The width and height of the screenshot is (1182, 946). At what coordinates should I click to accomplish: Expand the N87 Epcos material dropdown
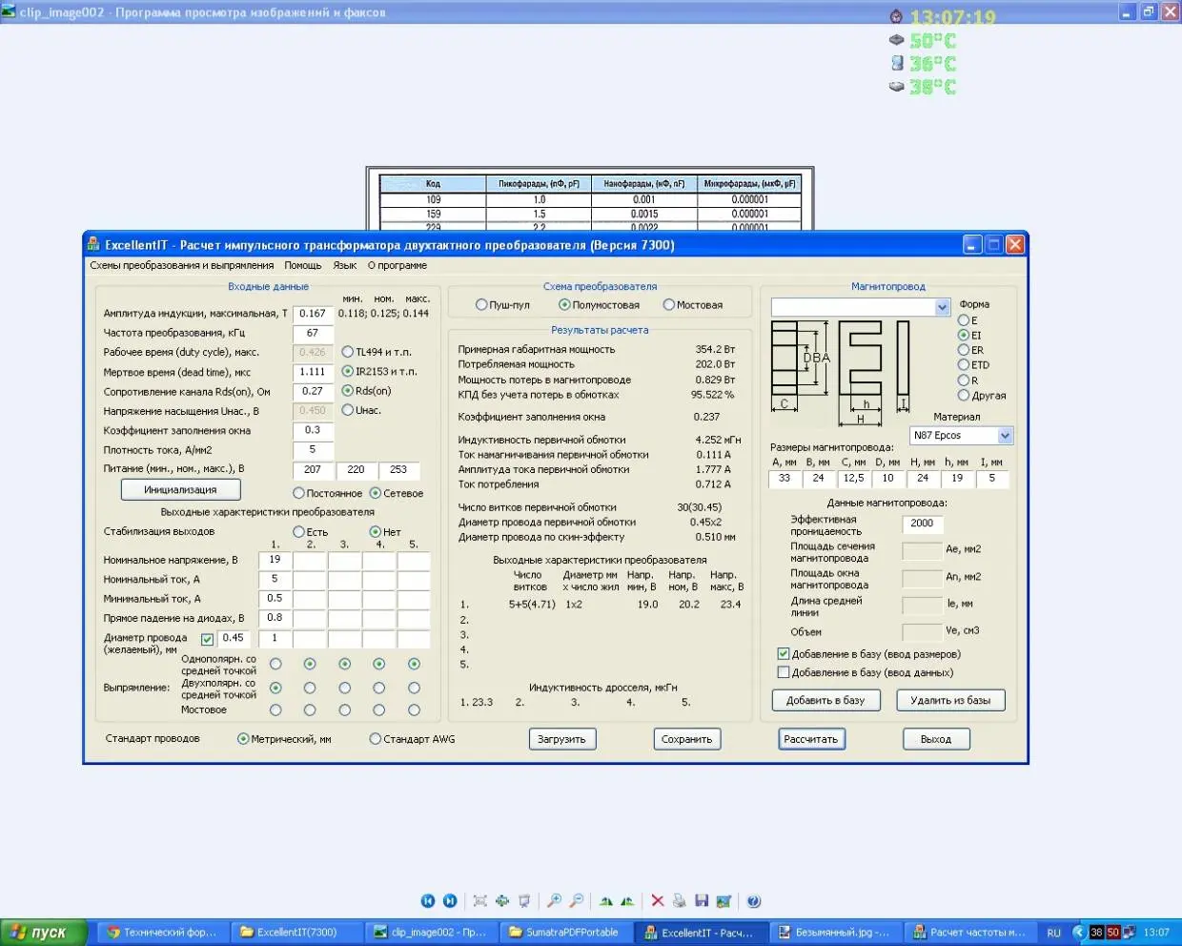coord(1005,436)
